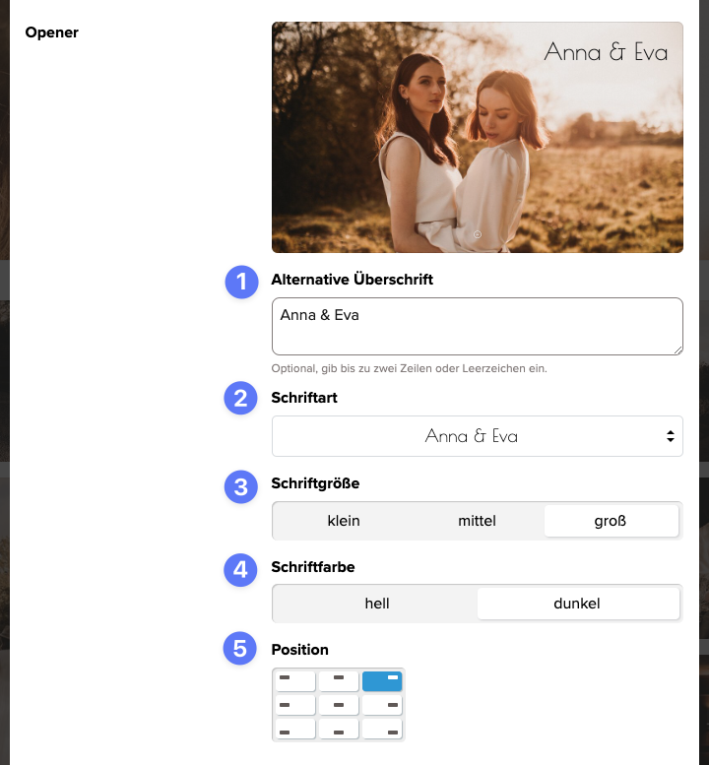The width and height of the screenshot is (709, 765).
Task: Set text position to center middle
Action: (x=339, y=706)
